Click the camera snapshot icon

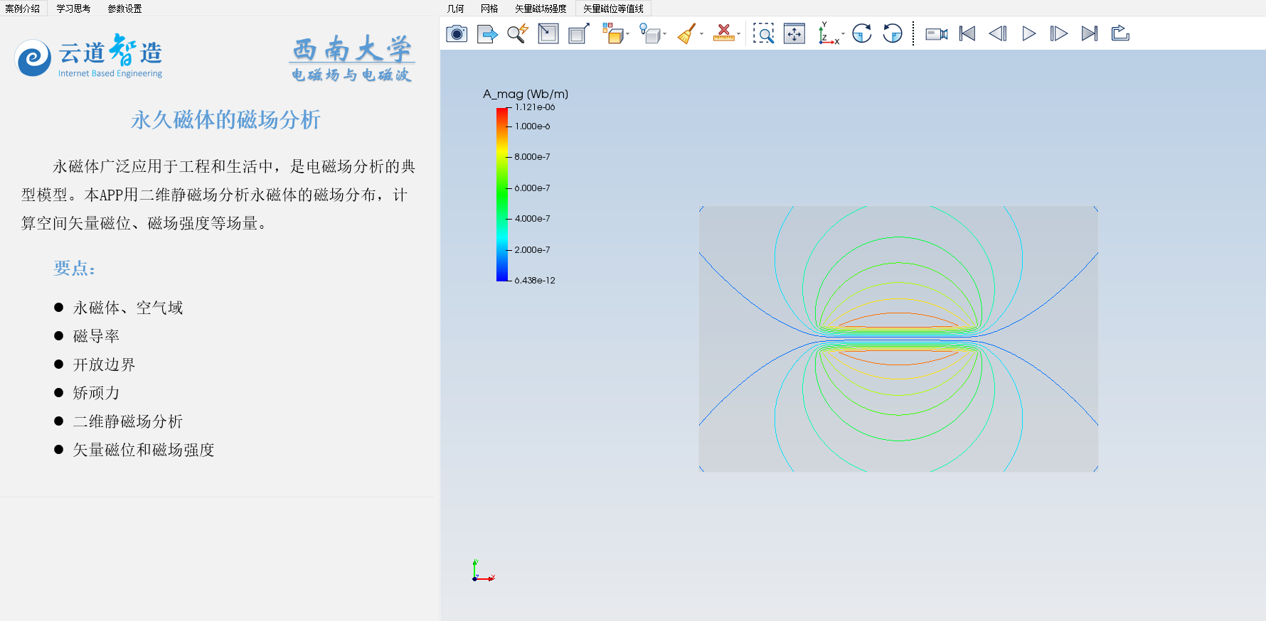[457, 33]
